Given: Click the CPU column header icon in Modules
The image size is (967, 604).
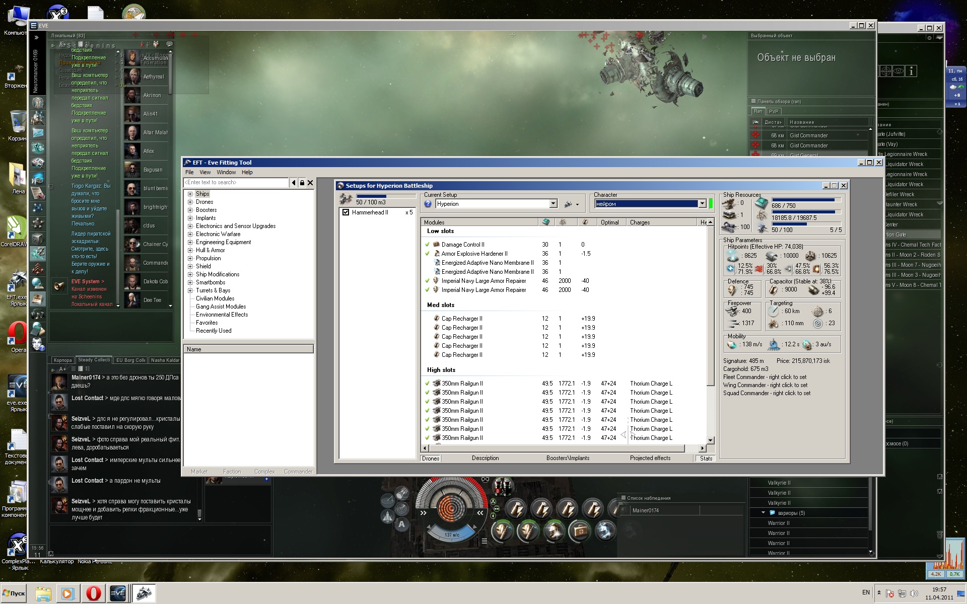Looking at the screenshot, I should pyautogui.click(x=545, y=222).
